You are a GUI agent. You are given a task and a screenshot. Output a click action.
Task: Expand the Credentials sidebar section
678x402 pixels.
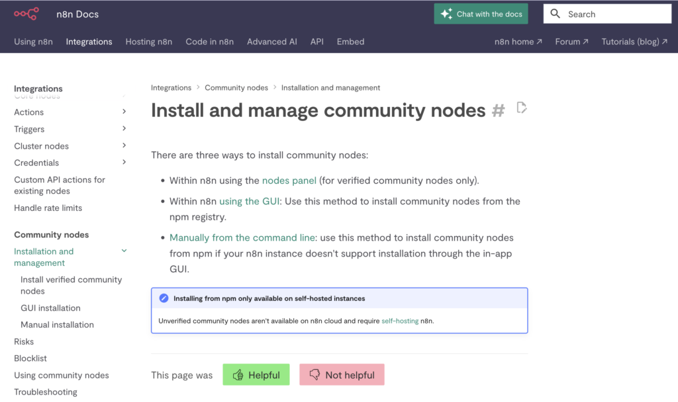124,162
